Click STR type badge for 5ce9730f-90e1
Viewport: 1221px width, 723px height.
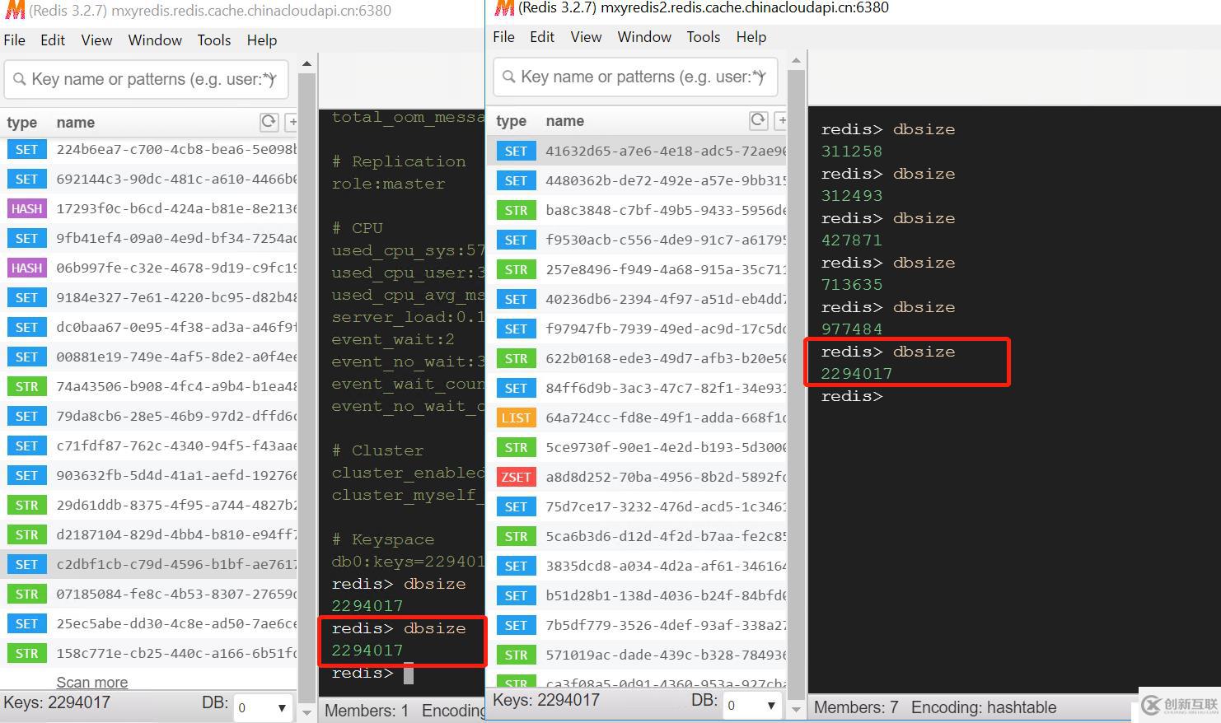point(516,448)
